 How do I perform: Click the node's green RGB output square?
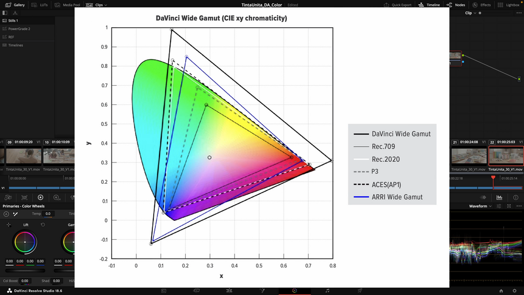click(x=463, y=55)
